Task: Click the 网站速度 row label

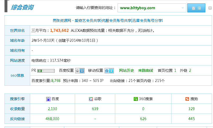Action: pyautogui.click(x=17, y=60)
